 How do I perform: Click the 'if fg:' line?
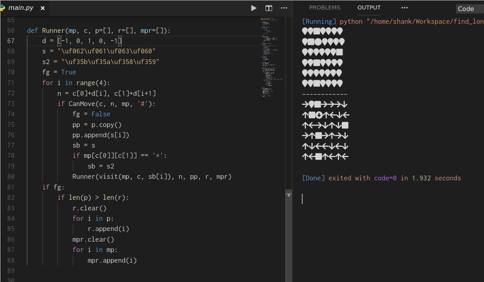coord(53,187)
